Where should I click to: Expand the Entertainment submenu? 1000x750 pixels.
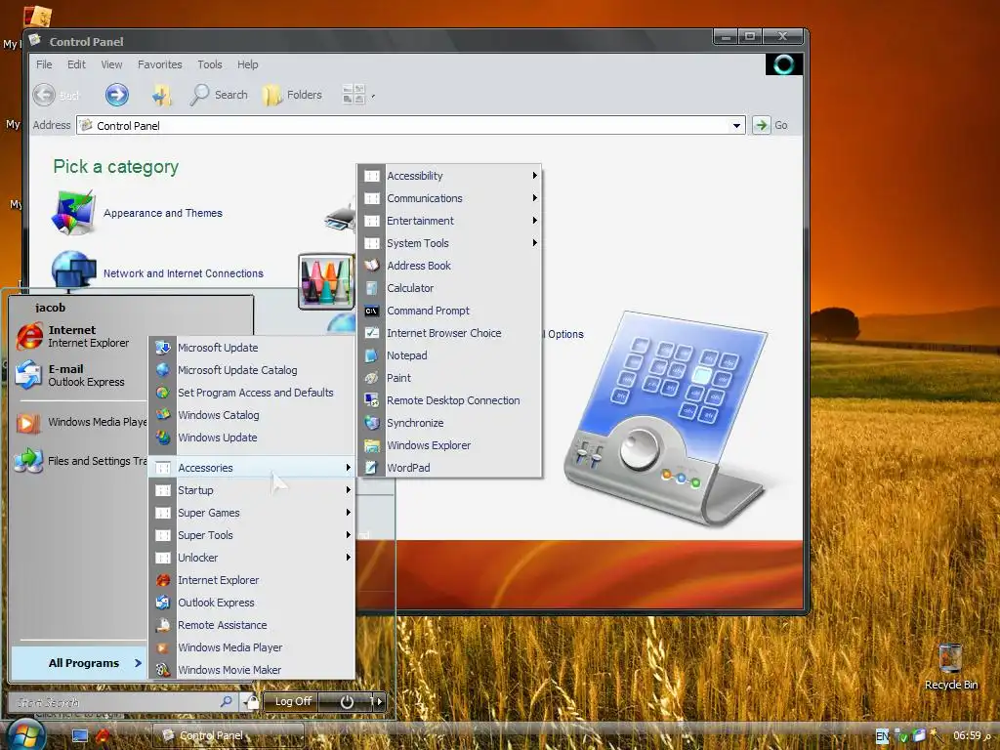point(449,221)
